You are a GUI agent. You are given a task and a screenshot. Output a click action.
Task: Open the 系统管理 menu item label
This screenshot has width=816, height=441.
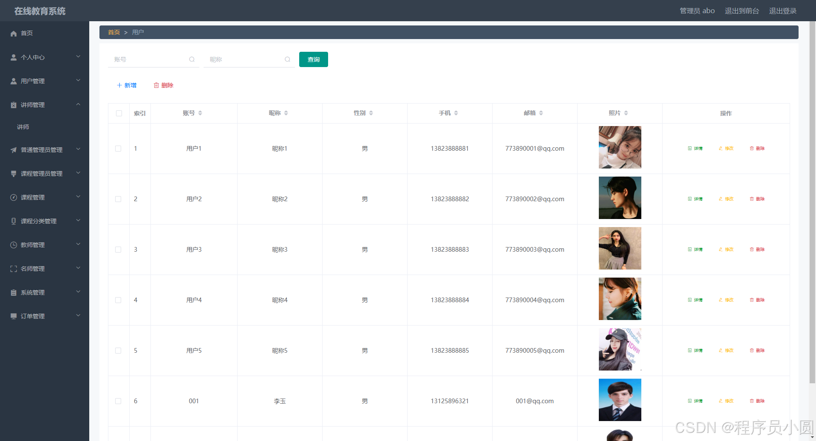point(33,292)
